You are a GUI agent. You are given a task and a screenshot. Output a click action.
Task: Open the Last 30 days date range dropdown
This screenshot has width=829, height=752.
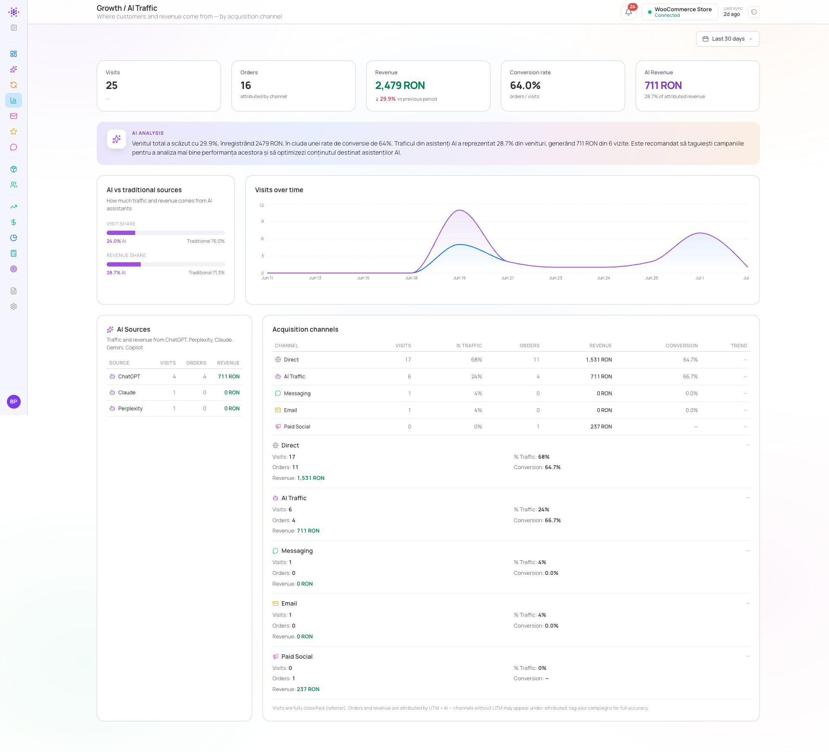point(728,39)
